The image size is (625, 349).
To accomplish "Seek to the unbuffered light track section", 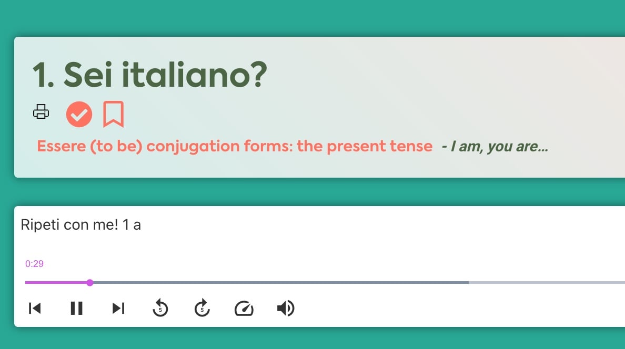I will click(x=547, y=282).
